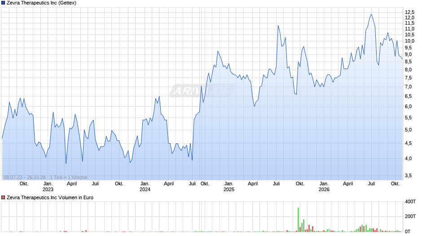Click the red volume legend square

click(3, 197)
